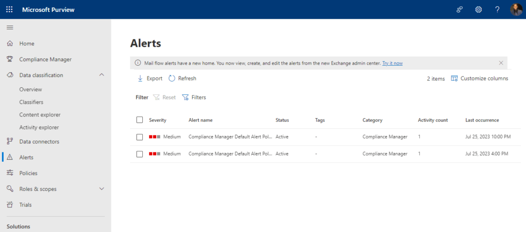Click Compliance Manager category in 4:00 PM row

click(385, 154)
